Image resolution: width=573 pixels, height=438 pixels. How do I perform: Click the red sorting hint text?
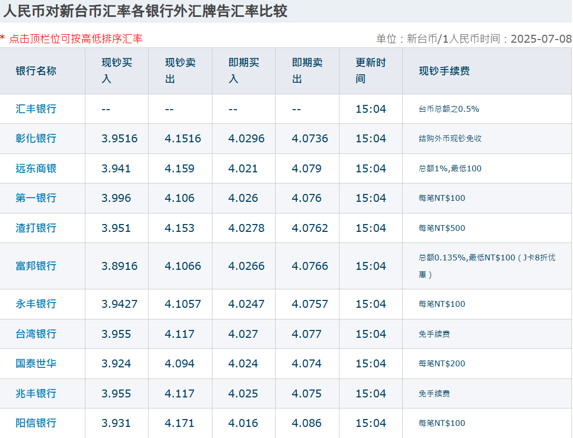(71, 38)
